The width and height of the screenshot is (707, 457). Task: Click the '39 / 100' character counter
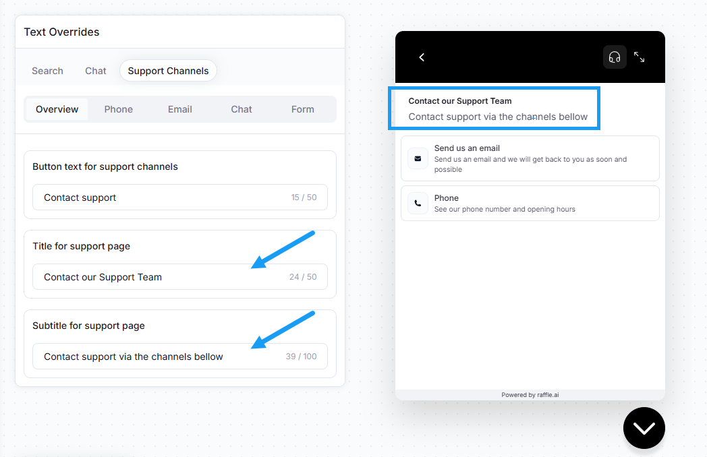pyautogui.click(x=301, y=357)
